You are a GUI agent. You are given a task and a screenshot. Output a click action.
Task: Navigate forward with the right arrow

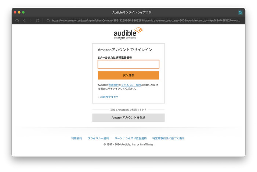click(30, 21)
